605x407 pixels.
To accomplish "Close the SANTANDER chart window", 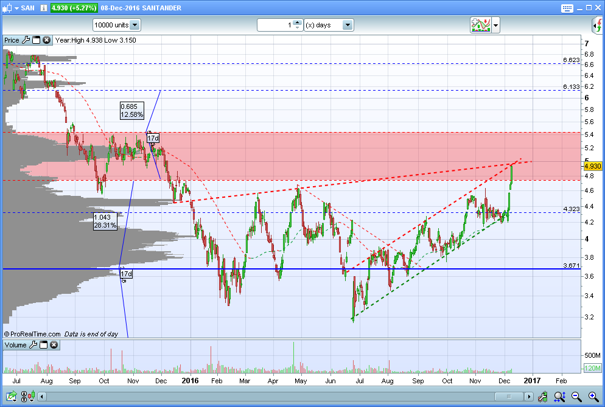I will click(598, 8).
